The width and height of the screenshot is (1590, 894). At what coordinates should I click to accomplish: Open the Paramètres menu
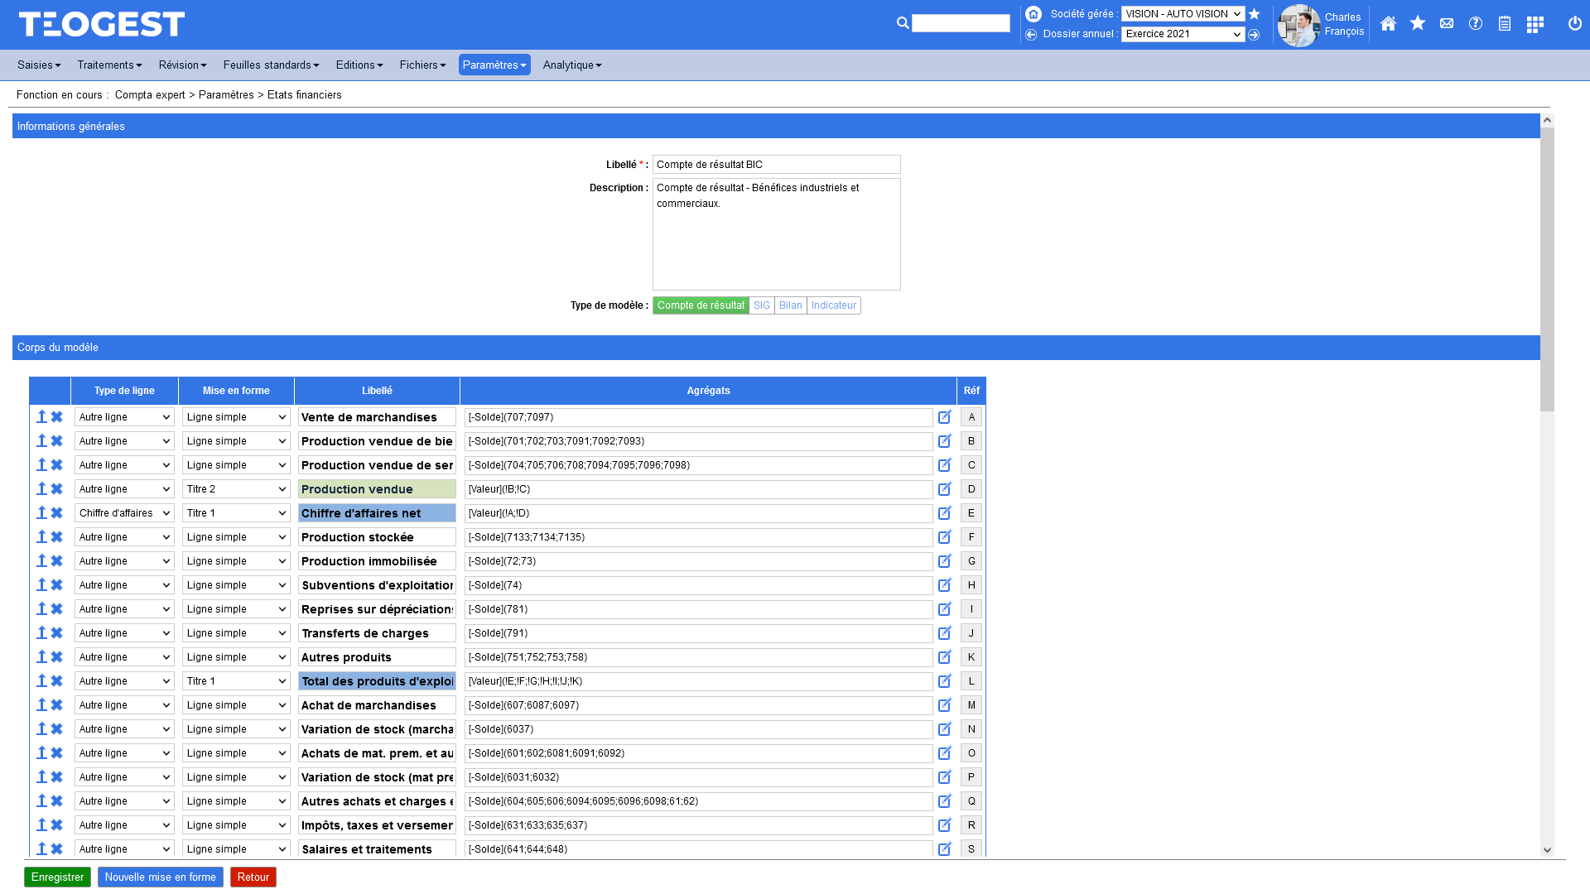pyautogui.click(x=494, y=65)
